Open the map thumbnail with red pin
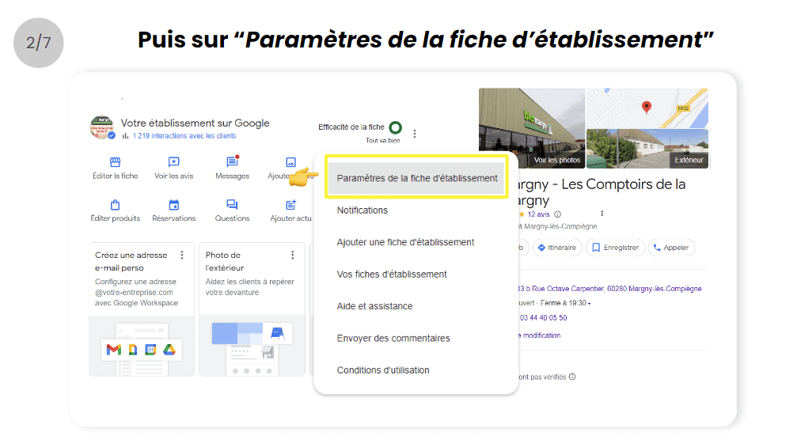 (647, 108)
